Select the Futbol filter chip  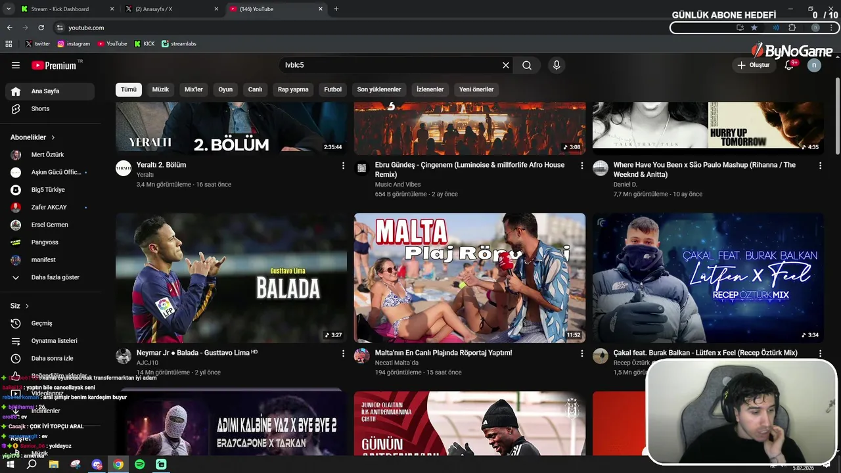coord(333,89)
